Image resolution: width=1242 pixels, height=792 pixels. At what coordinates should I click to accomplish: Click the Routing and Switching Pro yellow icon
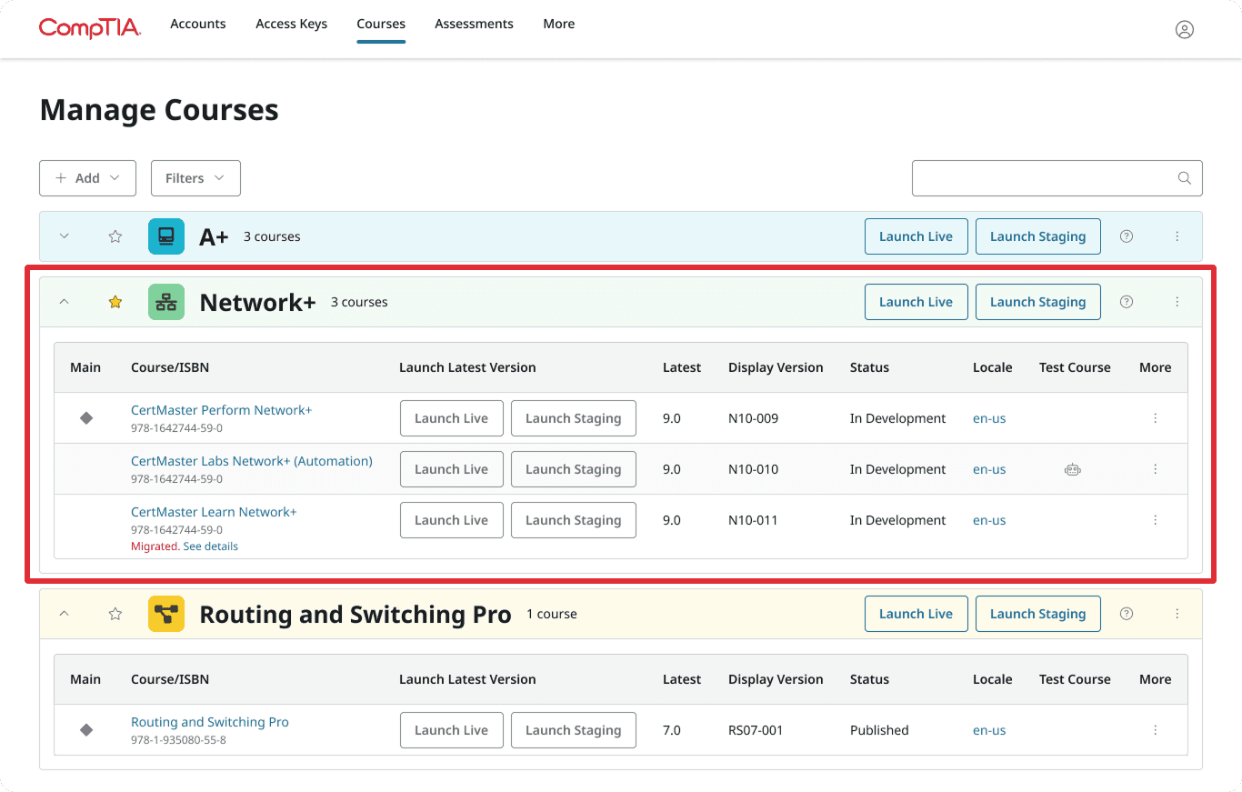coord(166,614)
